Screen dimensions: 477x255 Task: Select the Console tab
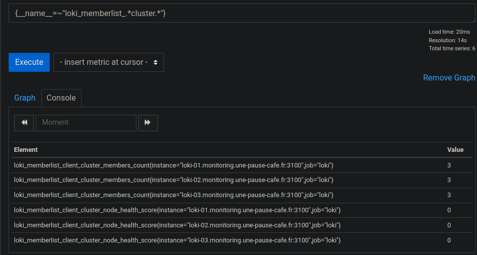(61, 98)
